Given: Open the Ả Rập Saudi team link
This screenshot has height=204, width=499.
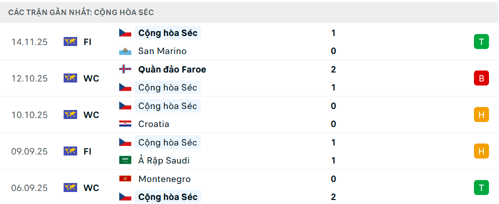Looking at the screenshot, I should (x=163, y=160).
